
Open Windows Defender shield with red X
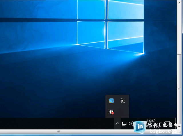coord(112,112)
